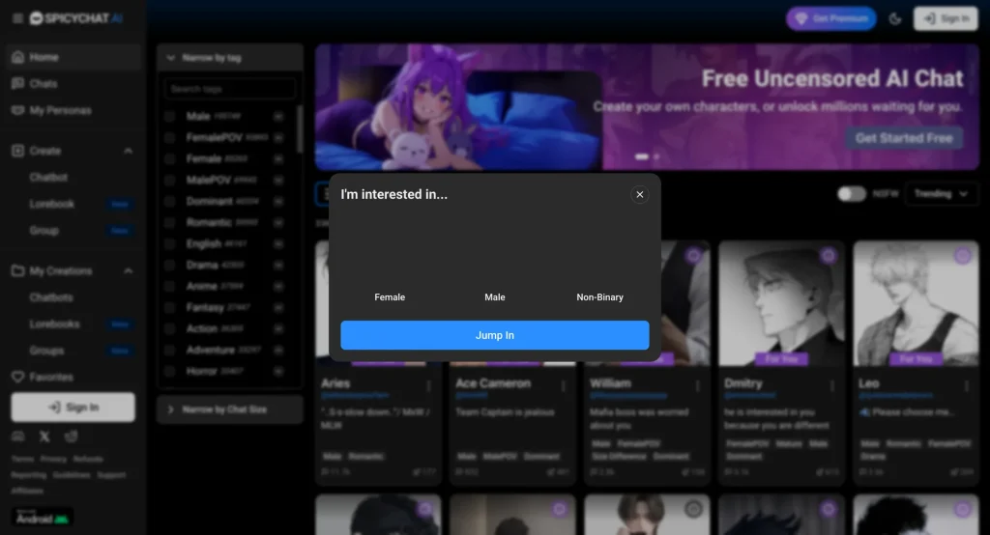Viewport: 990px width, 535px height.
Task: Open the X social link icon
Action: click(44, 436)
